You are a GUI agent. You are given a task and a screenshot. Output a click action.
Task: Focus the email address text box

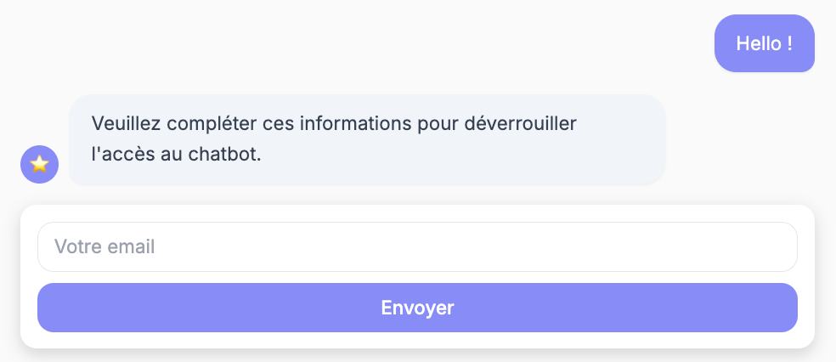417,246
